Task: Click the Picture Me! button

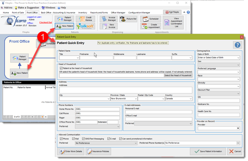Action: coord(128,19)
